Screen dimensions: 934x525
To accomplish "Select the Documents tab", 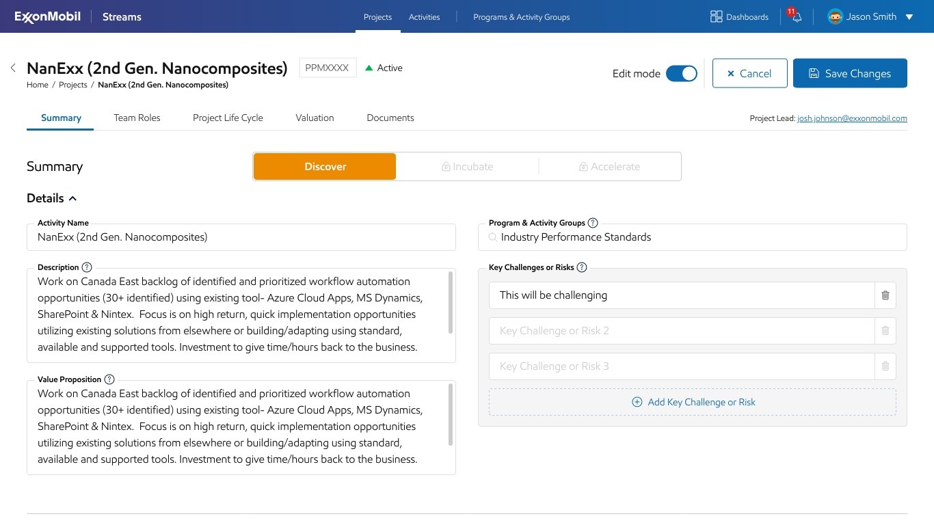I will coord(390,118).
